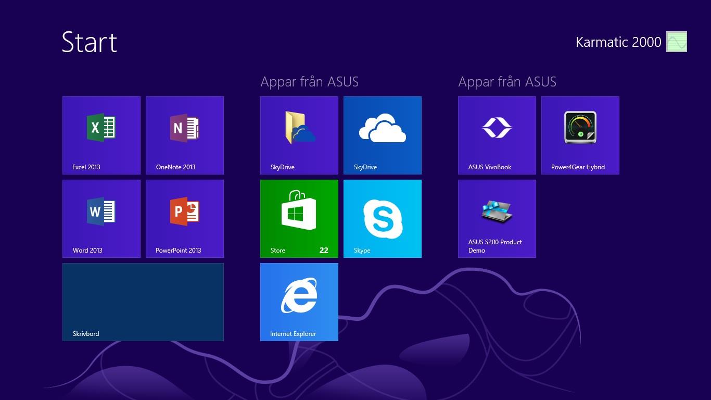711x400 pixels.
Task: Launch the Power4Gear Hybrid tile
Action: (x=580, y=135)
